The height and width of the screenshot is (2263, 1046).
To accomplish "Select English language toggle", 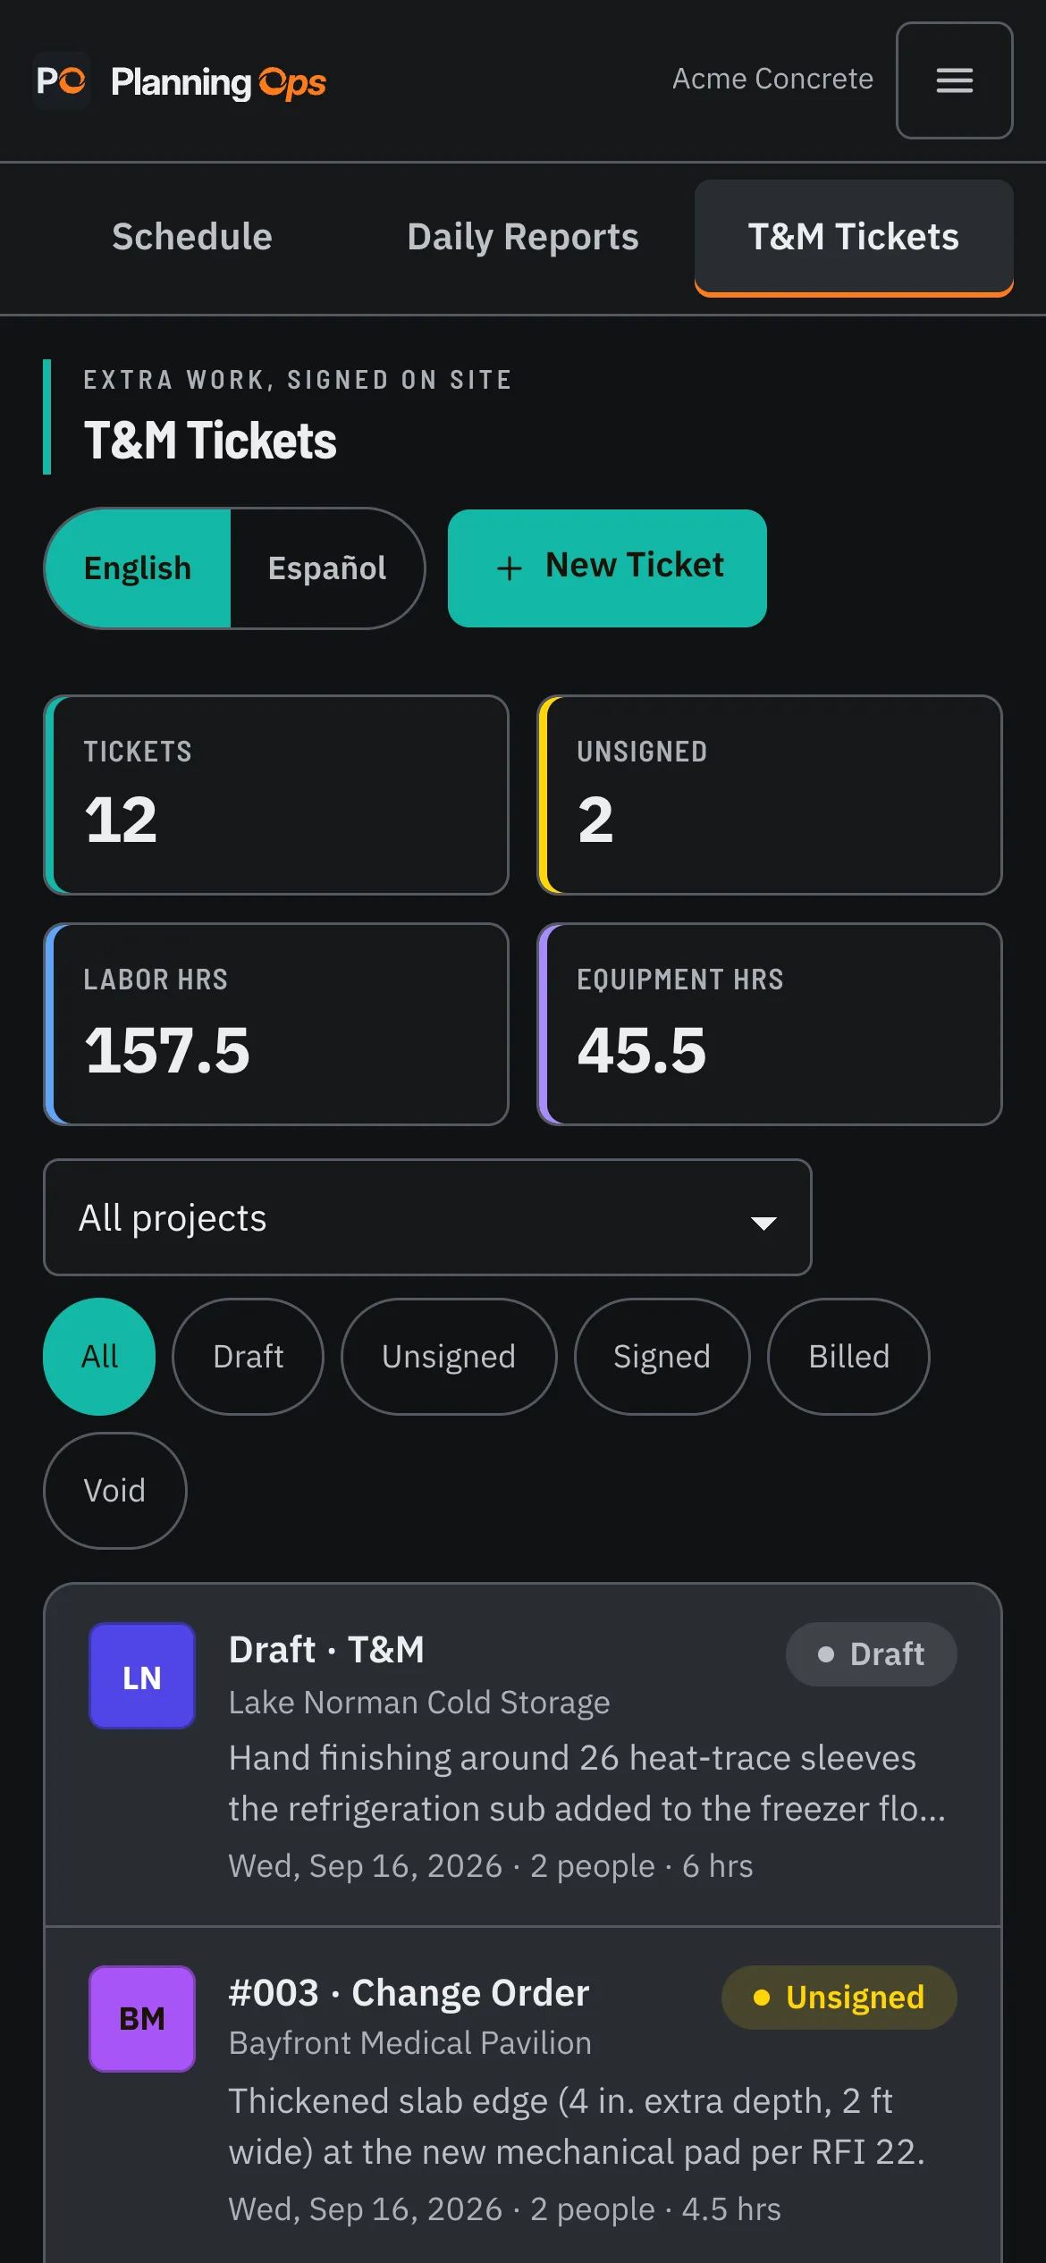I will (138, 568).
